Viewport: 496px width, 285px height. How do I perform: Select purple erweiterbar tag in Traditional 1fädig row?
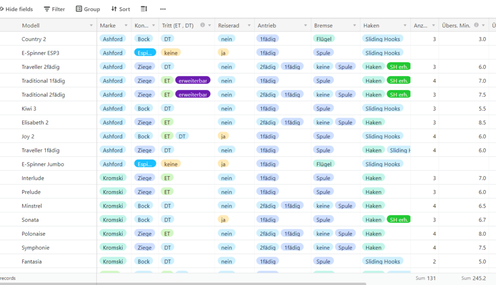coord(192,81)
